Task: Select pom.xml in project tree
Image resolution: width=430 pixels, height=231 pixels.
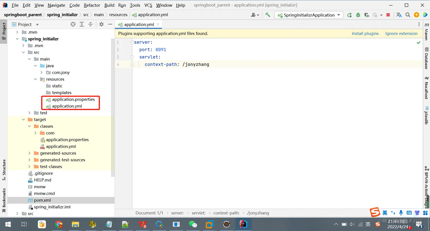Action: tap(42, 200)
